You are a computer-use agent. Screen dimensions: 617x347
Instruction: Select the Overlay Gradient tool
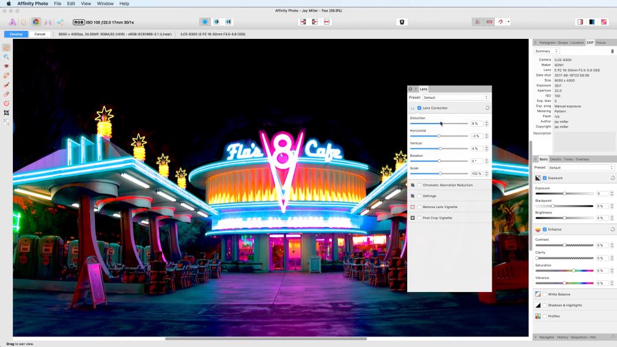pos(6,103)
